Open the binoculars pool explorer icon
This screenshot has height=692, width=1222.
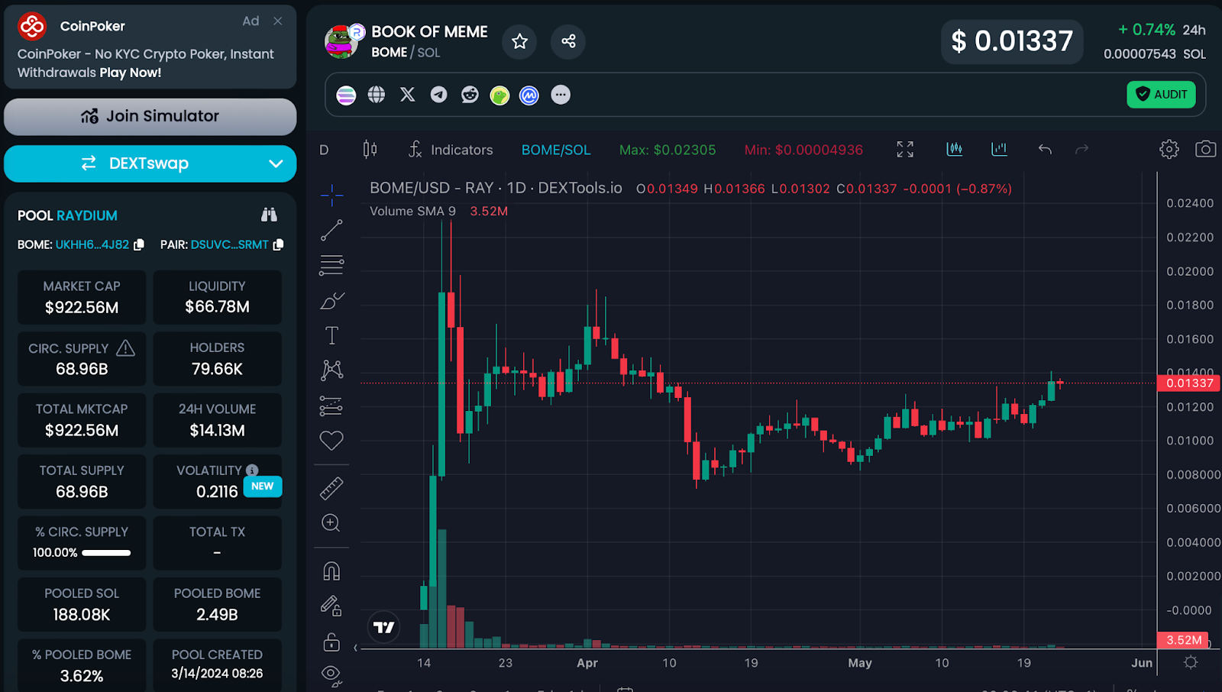pos(269,215)
